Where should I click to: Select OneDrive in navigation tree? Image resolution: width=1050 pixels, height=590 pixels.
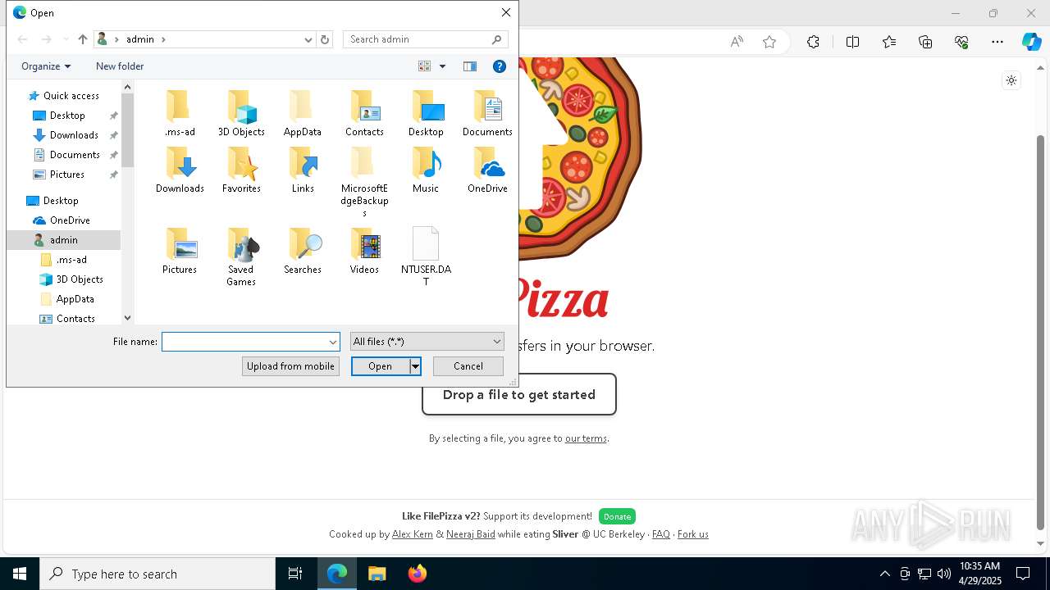70,220
